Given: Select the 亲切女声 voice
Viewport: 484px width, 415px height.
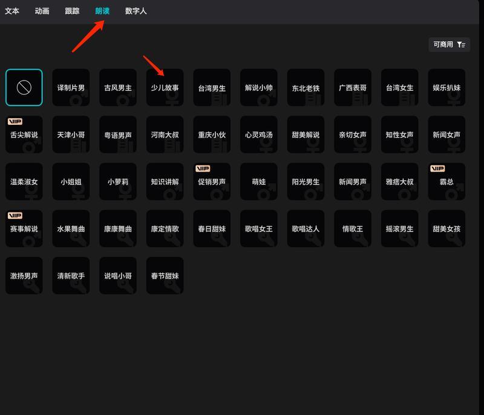Looking at the screenshot, I should 353,134.
